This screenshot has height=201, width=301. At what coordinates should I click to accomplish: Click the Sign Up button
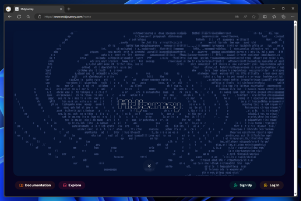click(x=243, y=185)
